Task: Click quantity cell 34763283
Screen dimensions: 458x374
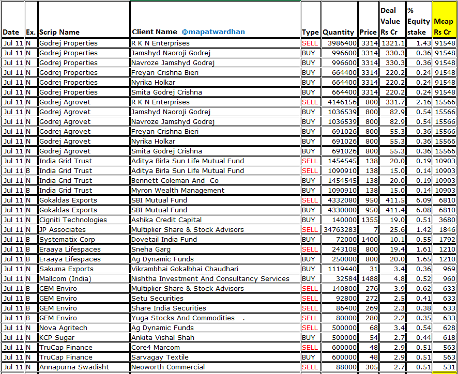Action: 340,230
